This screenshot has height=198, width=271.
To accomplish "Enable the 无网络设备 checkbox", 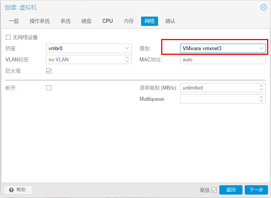I will [8, 37].
